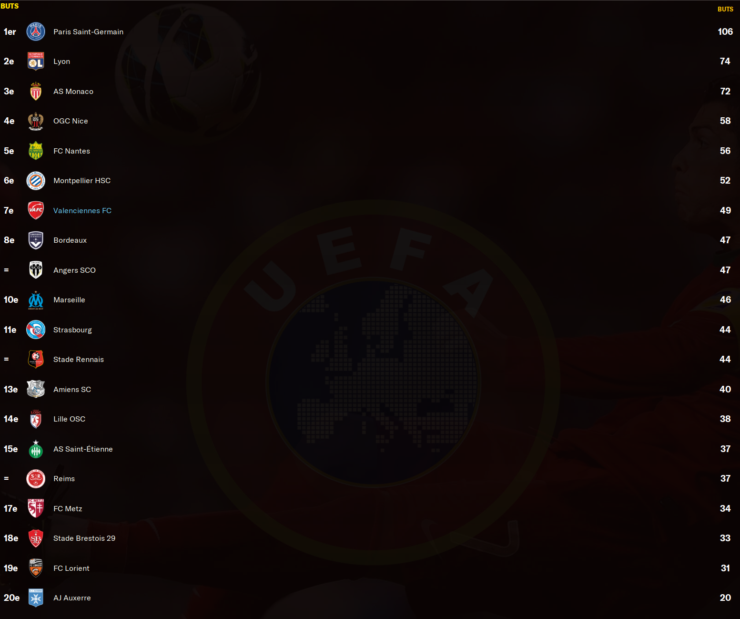Open the Valenciennes FC team link

[x=82, y=210]
